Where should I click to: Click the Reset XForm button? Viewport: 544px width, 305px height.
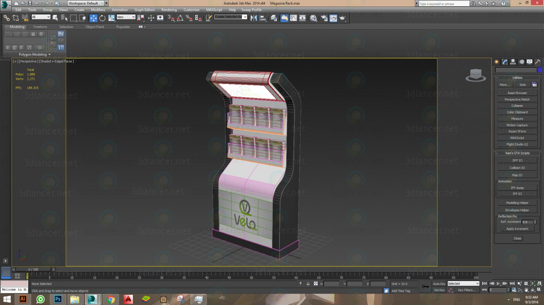517,131
